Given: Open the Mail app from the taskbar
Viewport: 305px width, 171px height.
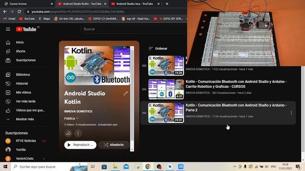Looking at the screenshot, I should (x=126, y=167).
